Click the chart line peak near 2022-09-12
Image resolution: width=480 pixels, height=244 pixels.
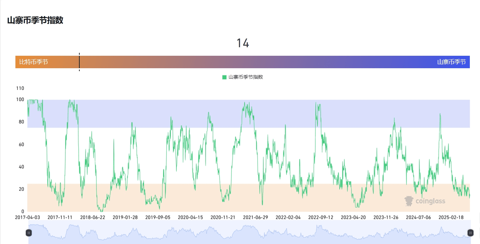(x=316, y=102)
